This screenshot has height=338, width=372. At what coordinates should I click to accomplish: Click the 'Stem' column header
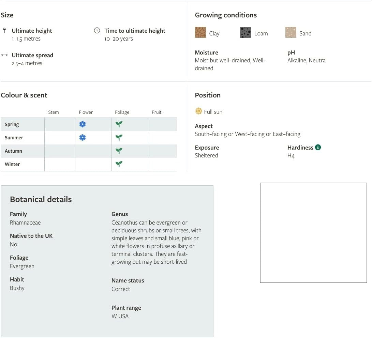(54, 112)
